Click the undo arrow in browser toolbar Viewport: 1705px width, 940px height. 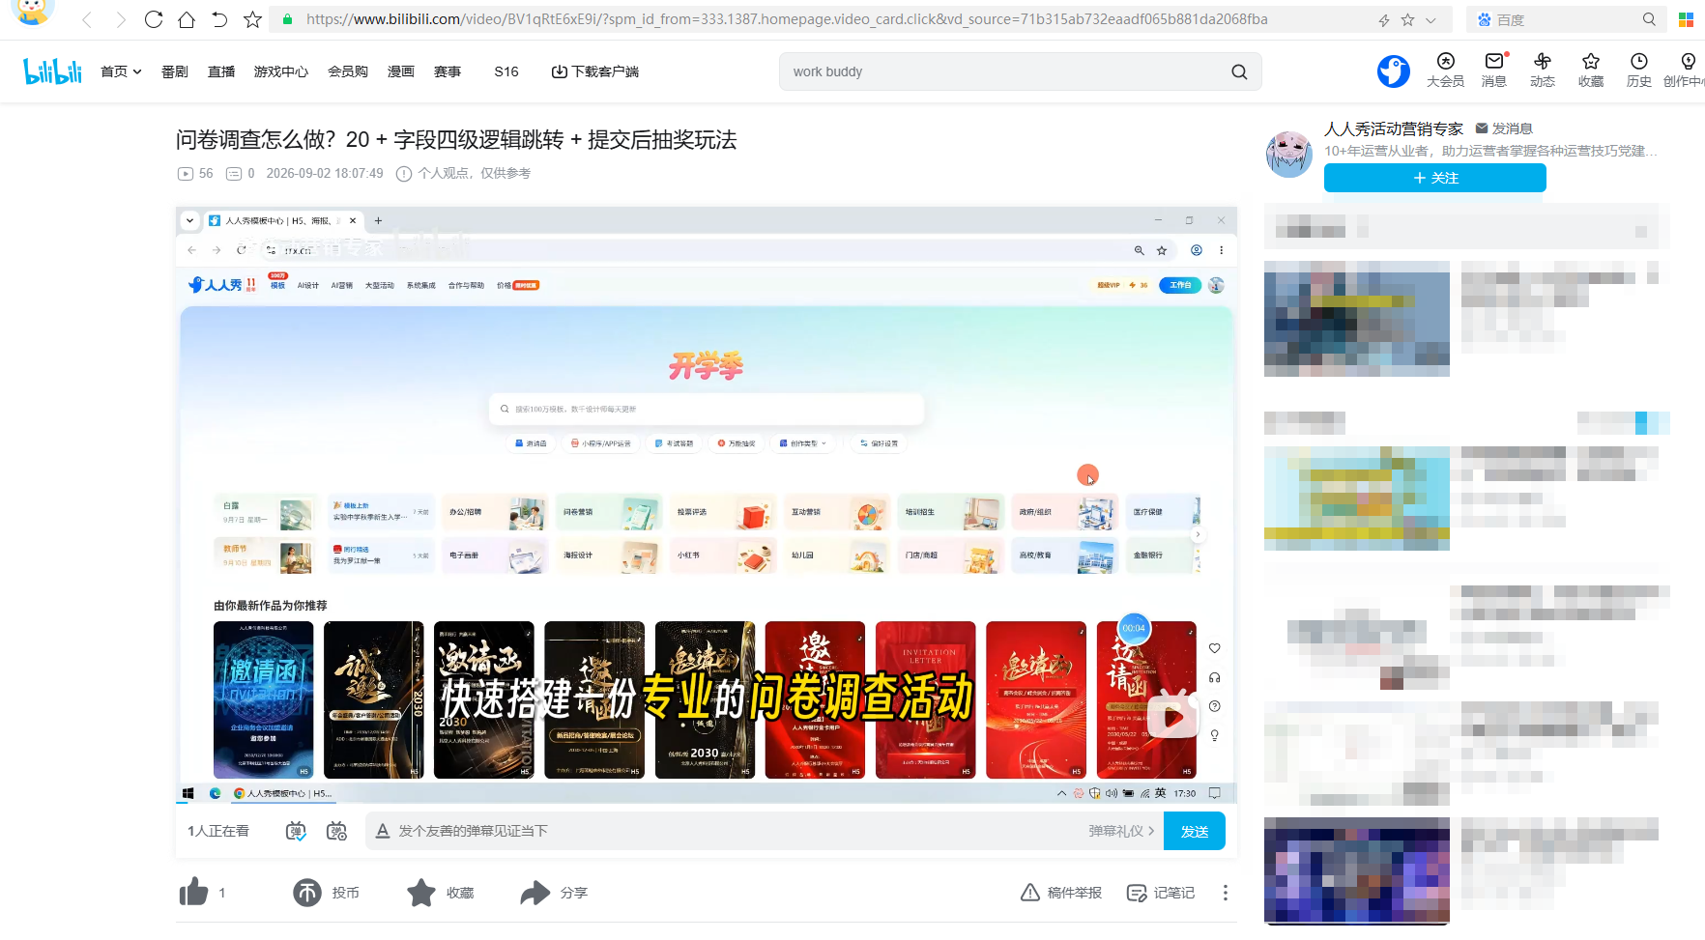point(219,19)
